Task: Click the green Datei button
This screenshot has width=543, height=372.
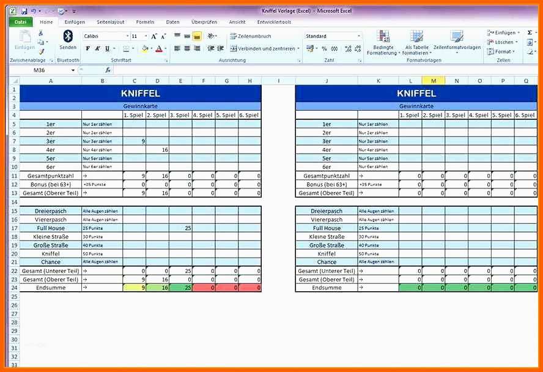Action: click(x=21, y=22)
